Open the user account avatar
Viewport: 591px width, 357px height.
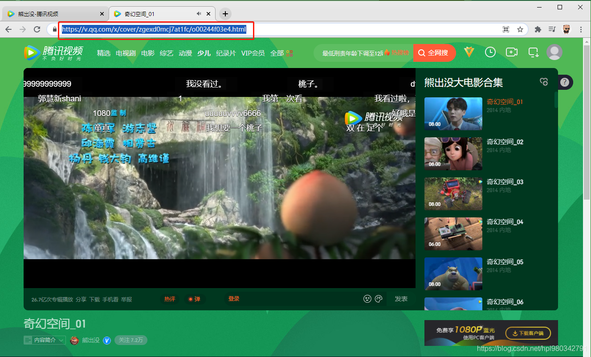554,52
